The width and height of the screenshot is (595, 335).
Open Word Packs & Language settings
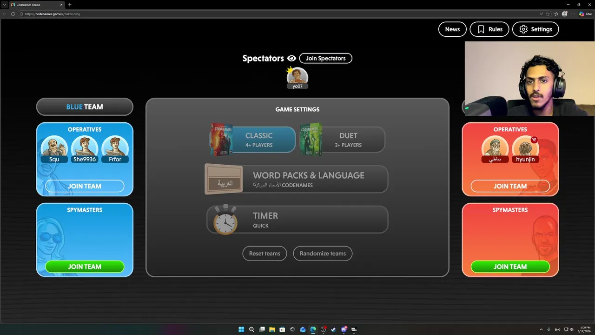297,179
